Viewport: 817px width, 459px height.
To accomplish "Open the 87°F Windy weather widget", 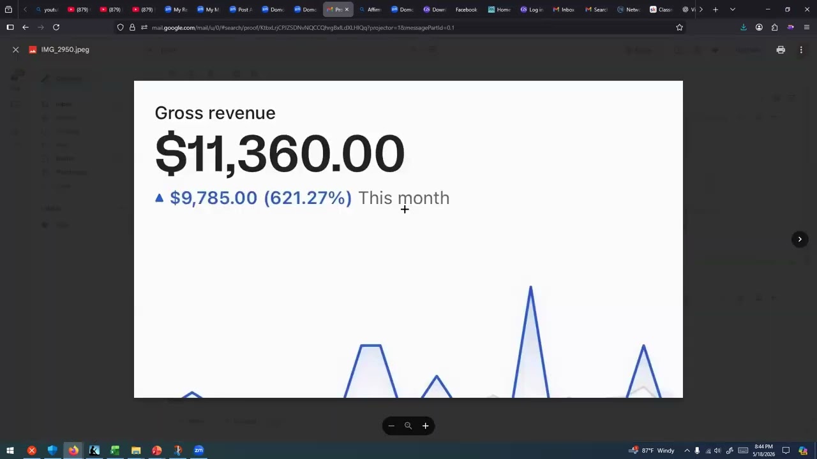I will click(x=652, y=451).
